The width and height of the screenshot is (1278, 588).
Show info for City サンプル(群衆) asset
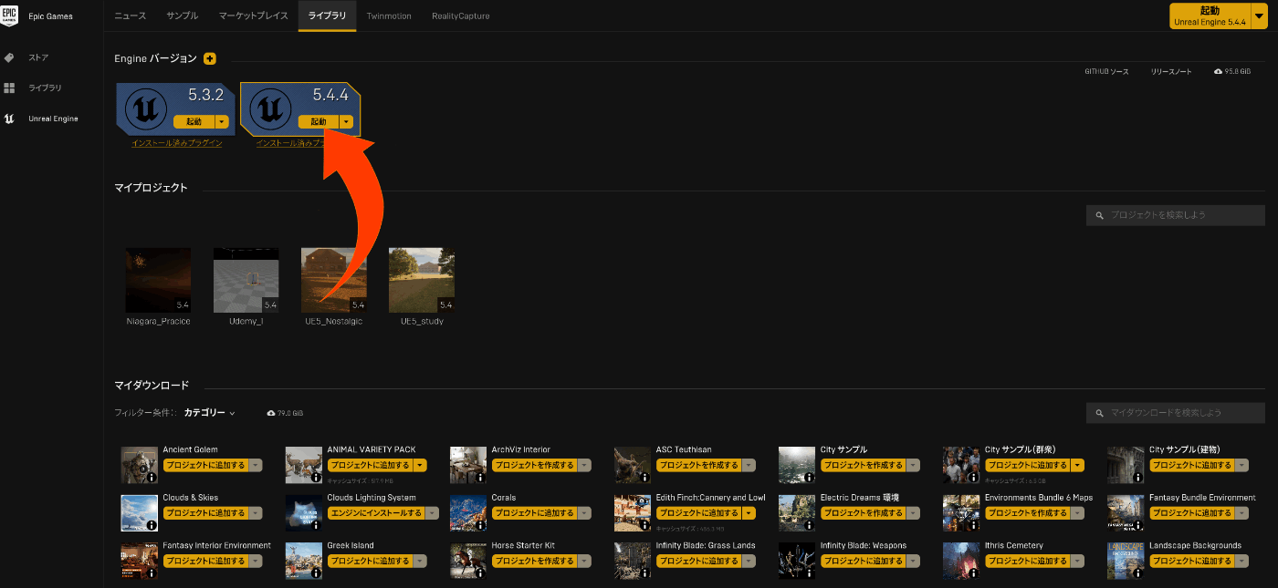coord(973,477)
